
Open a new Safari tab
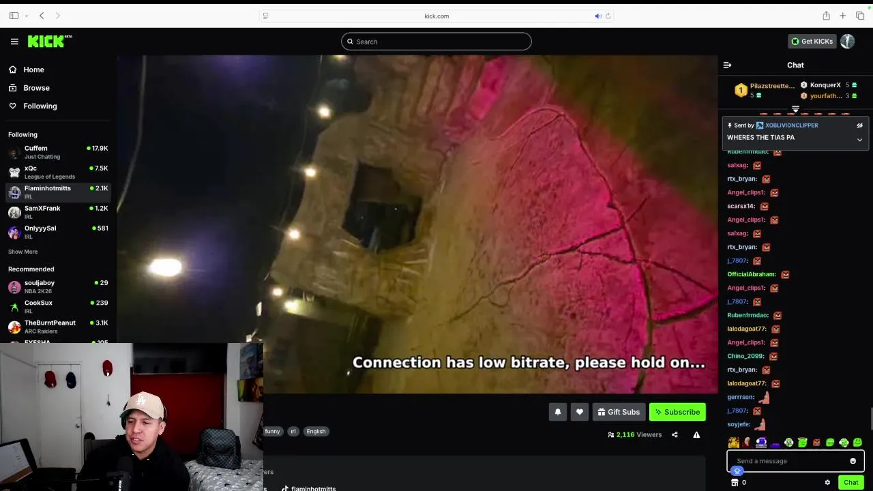pyautogui.click(x=842, y=16)
